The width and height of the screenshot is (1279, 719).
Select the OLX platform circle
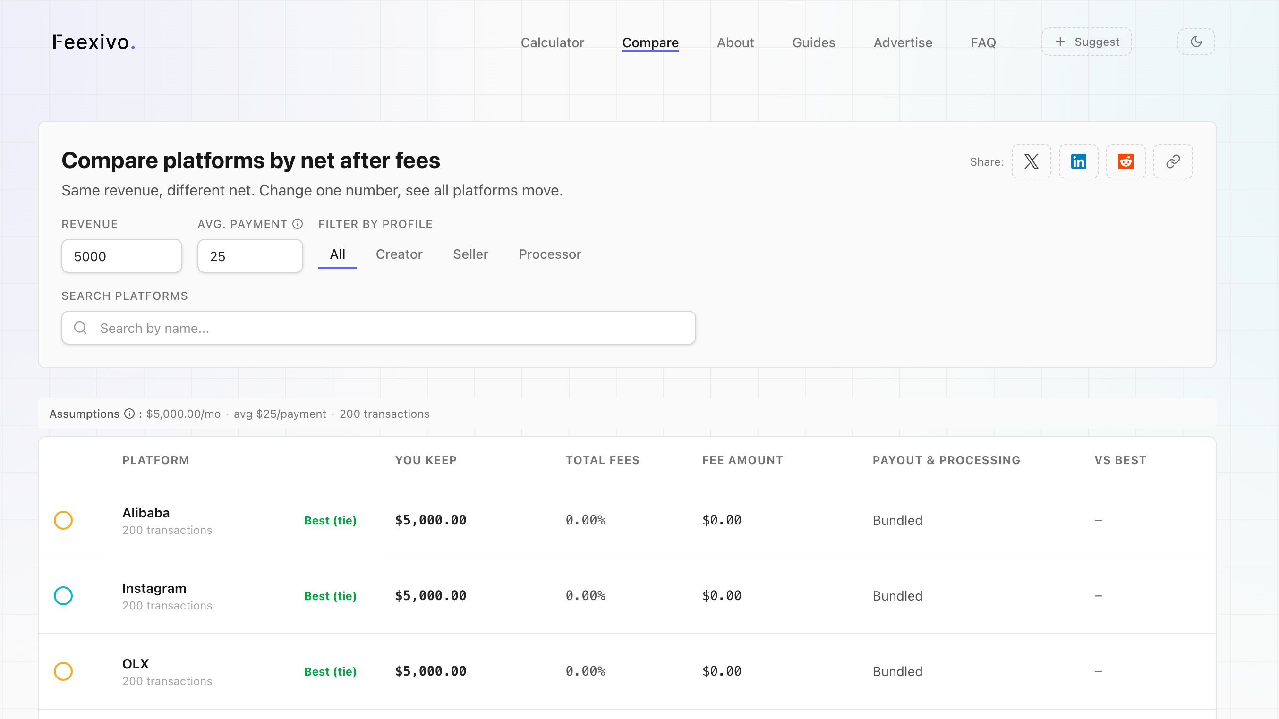tap(64, 671)
